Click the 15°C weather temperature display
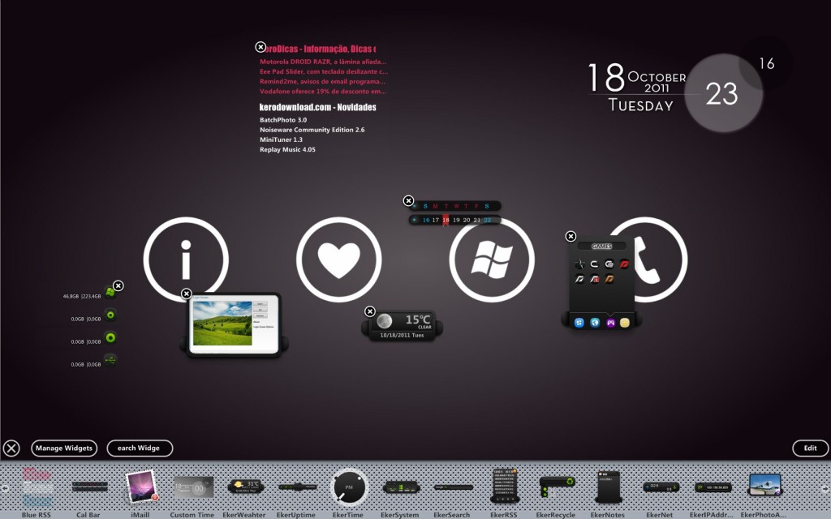 click(x=418, y=320)
